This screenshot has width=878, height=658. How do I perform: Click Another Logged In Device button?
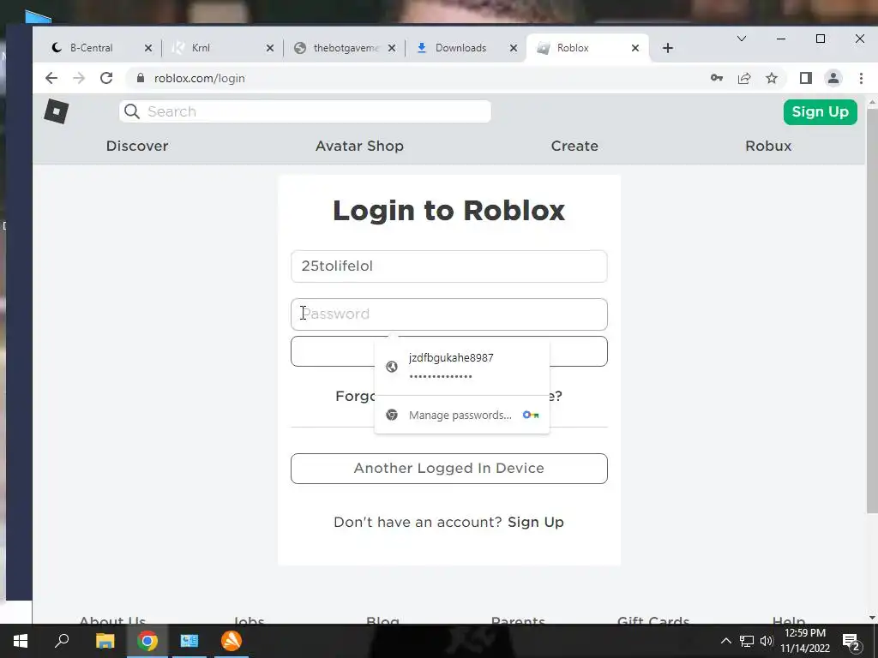click(449, 469)
